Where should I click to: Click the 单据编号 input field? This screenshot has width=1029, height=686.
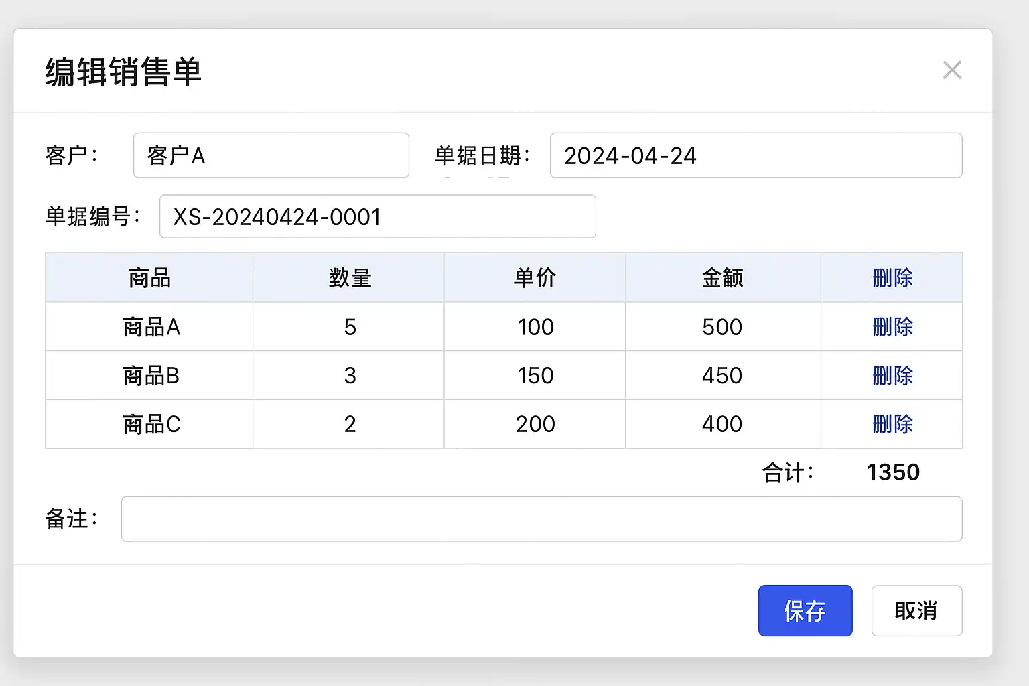point(377,216)
